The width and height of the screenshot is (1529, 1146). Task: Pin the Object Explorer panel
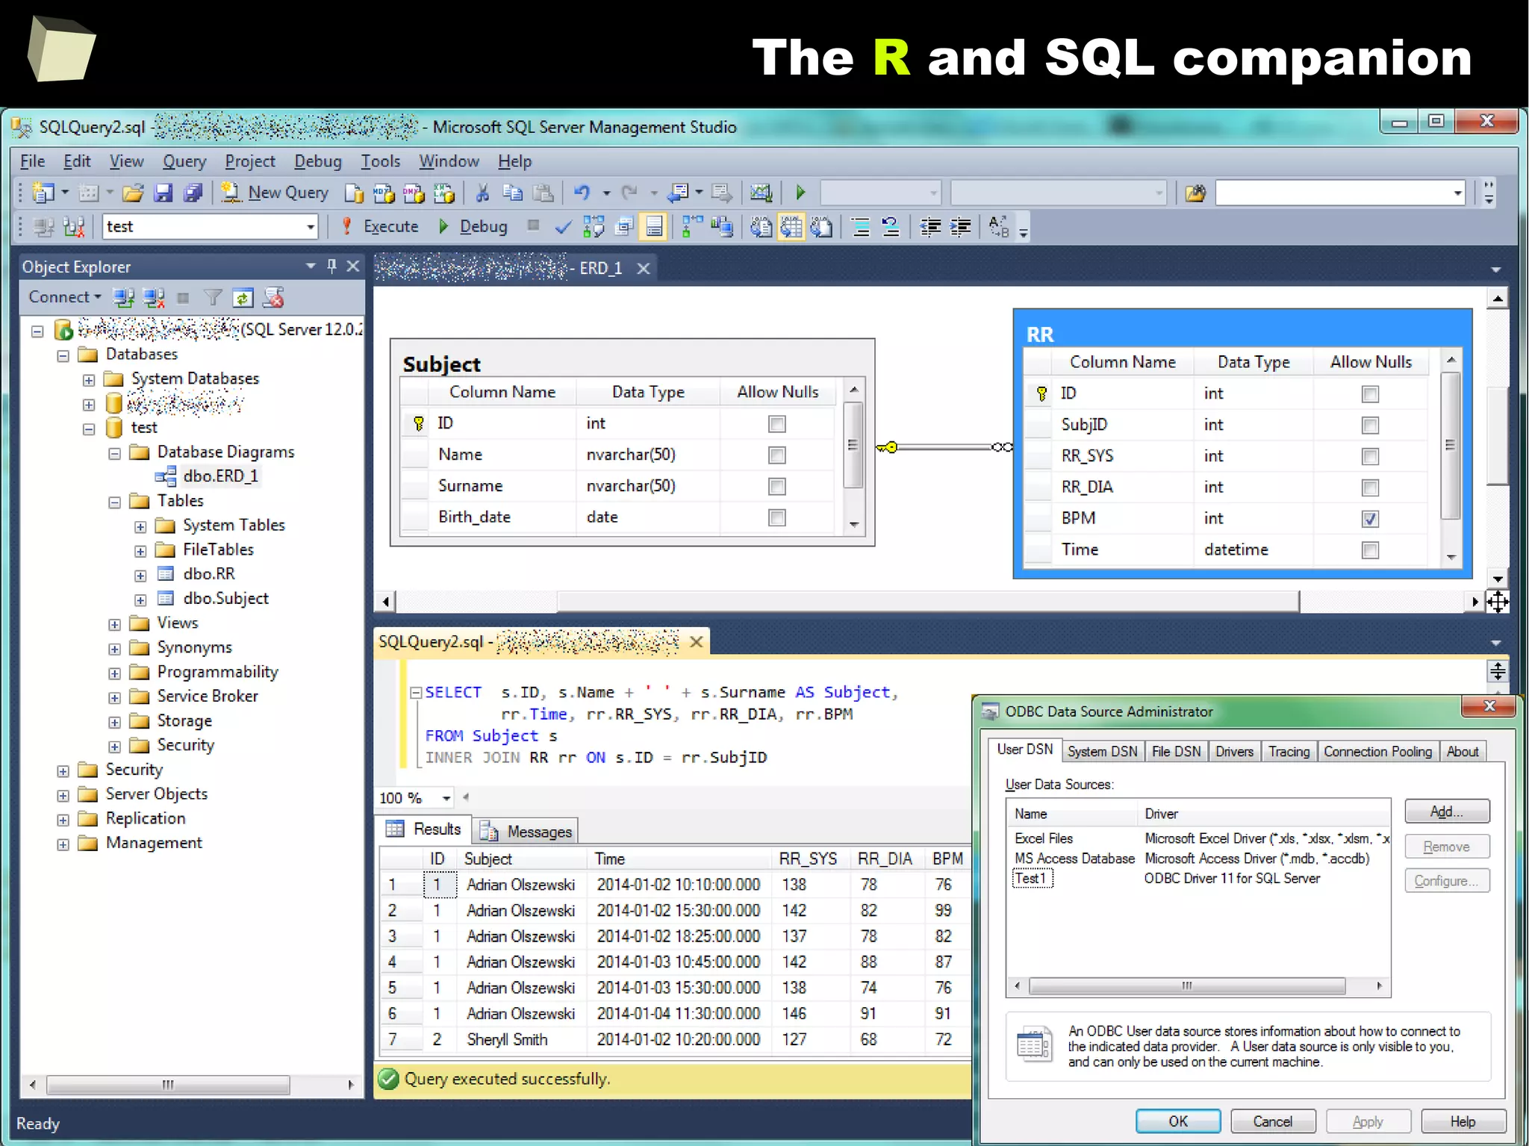tap(332, 266)
